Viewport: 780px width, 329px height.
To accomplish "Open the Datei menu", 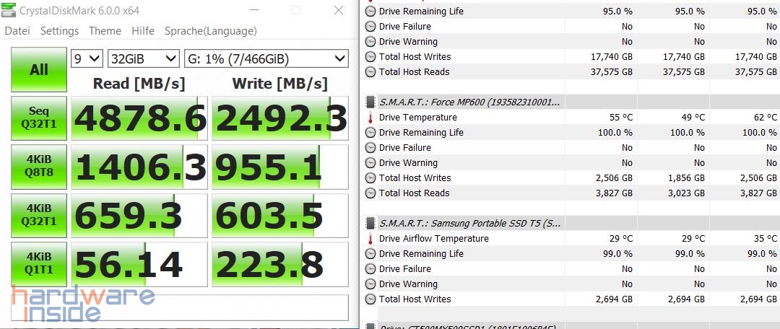I will (17, 31).
